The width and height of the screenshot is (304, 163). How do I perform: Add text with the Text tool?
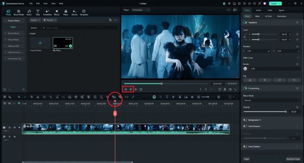click(x=51, y=97)
